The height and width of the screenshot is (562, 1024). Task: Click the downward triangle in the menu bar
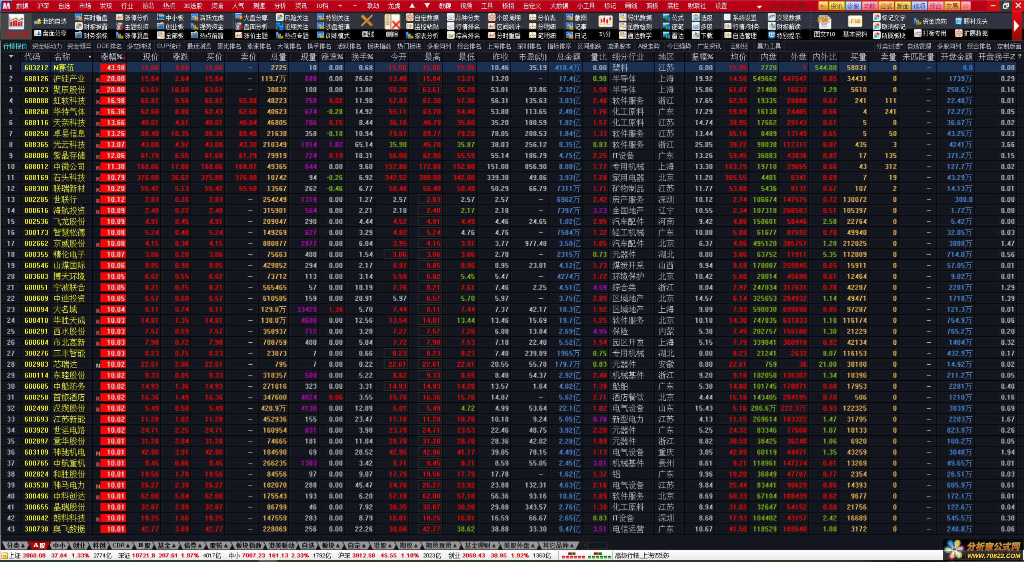coord(427,6)
